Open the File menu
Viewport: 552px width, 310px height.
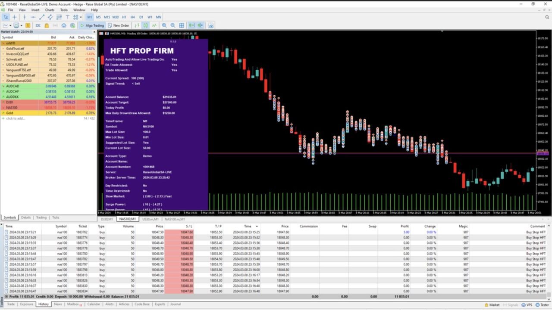(10, 10)
